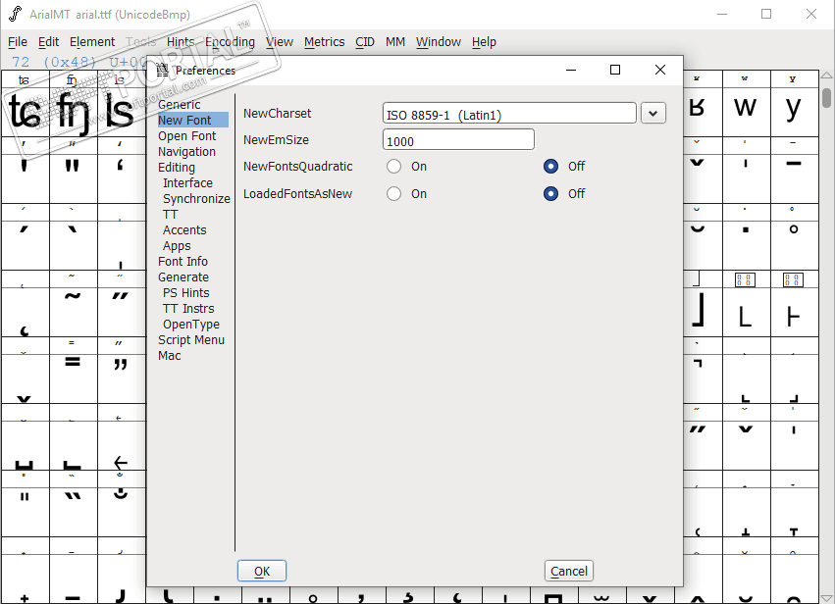Click the NewEmSize input field
Screen dimensions: 835x604
coord(458,140)
